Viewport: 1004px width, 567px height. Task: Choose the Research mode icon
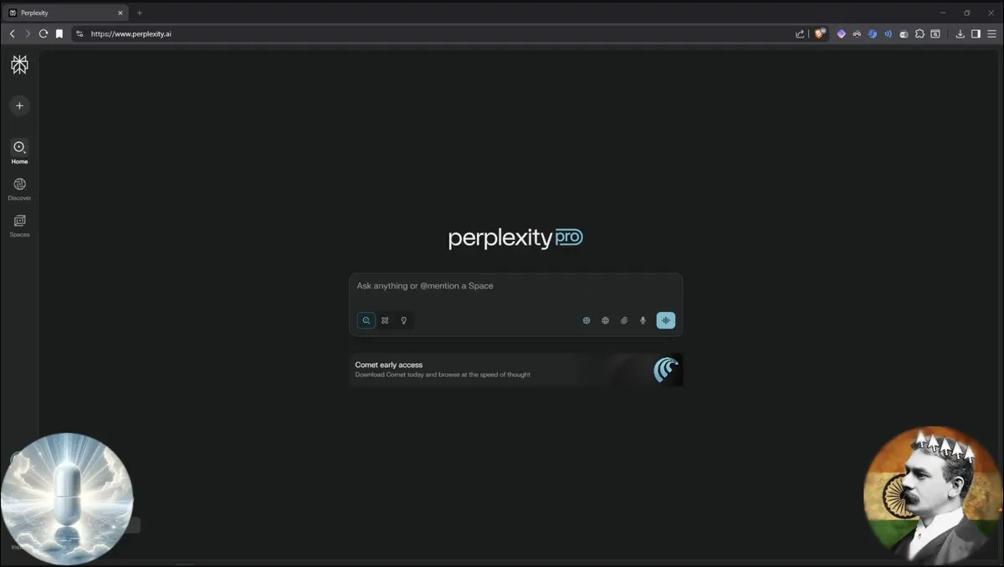(384, 320)
